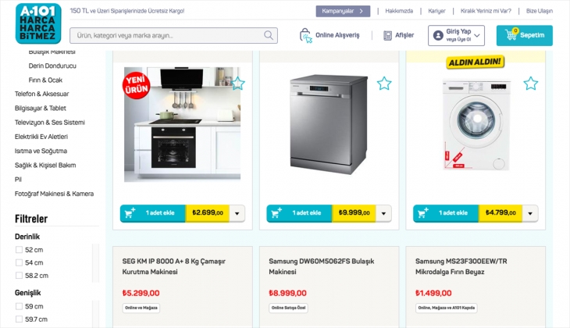Click the Online Alışveriş shopping bag icon
570x328 pixels.
pyautogui.click(x=306, y=35)
